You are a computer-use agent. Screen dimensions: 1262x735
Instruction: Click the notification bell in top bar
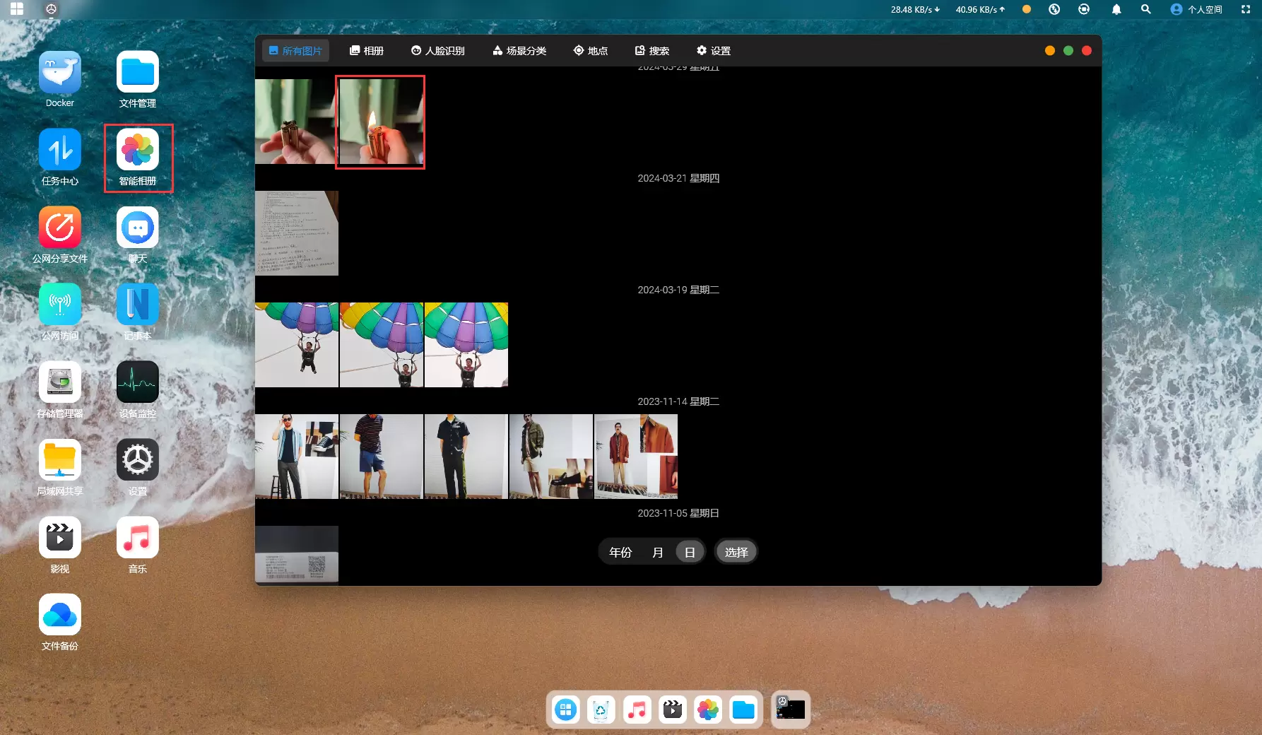[1116, 10]
